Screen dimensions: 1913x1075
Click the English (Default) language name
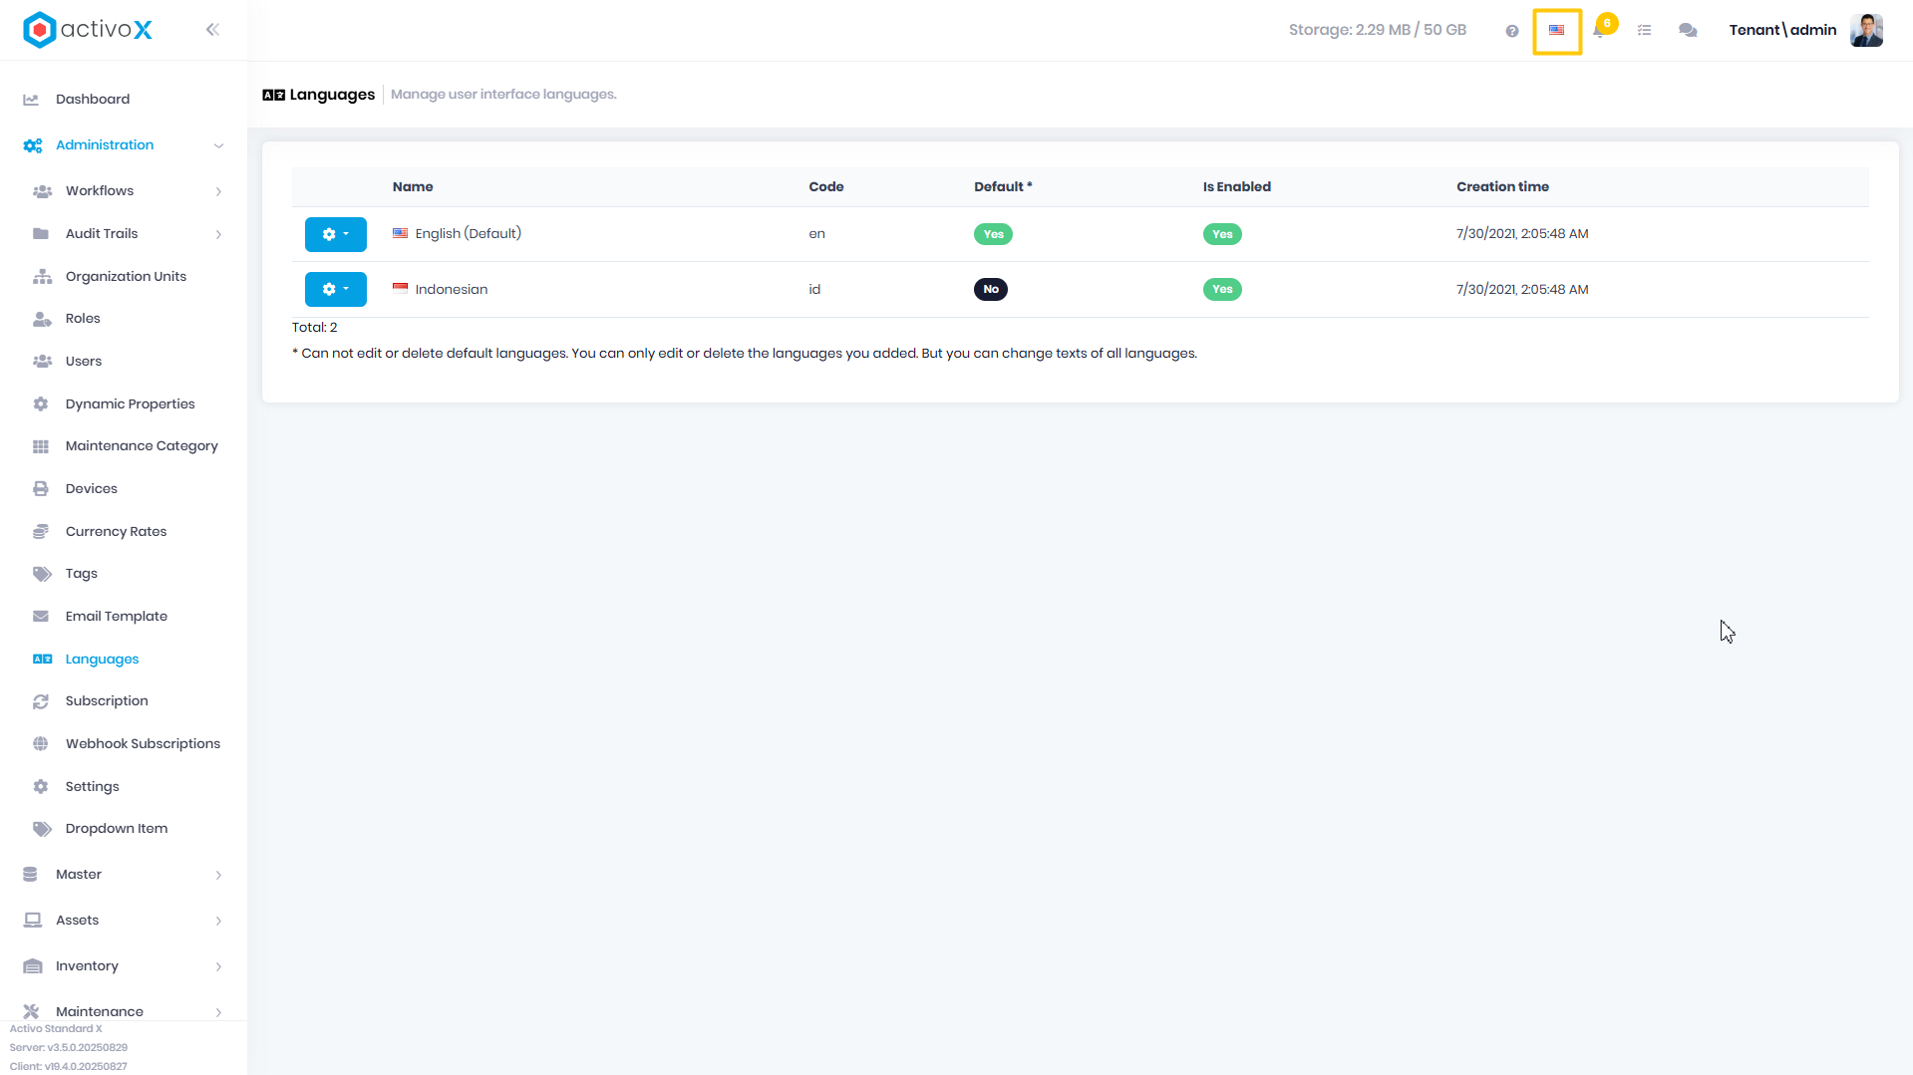point(469,234)
